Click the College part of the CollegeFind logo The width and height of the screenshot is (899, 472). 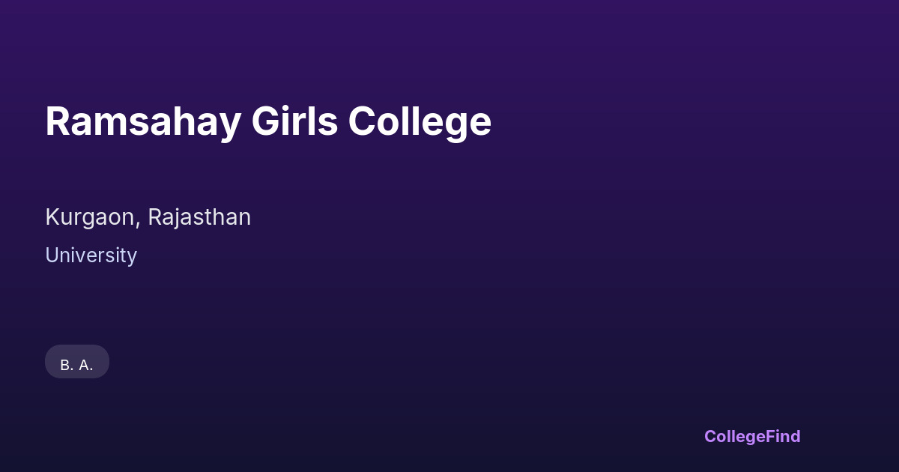click(x=735, y=436)
